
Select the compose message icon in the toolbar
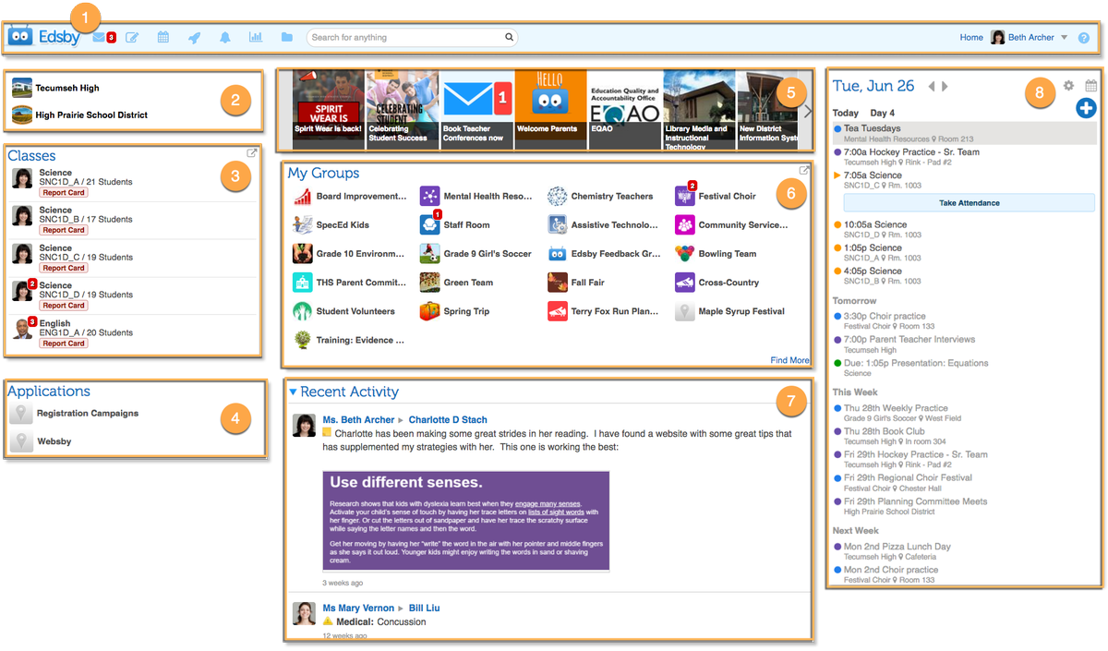[132, 37]
